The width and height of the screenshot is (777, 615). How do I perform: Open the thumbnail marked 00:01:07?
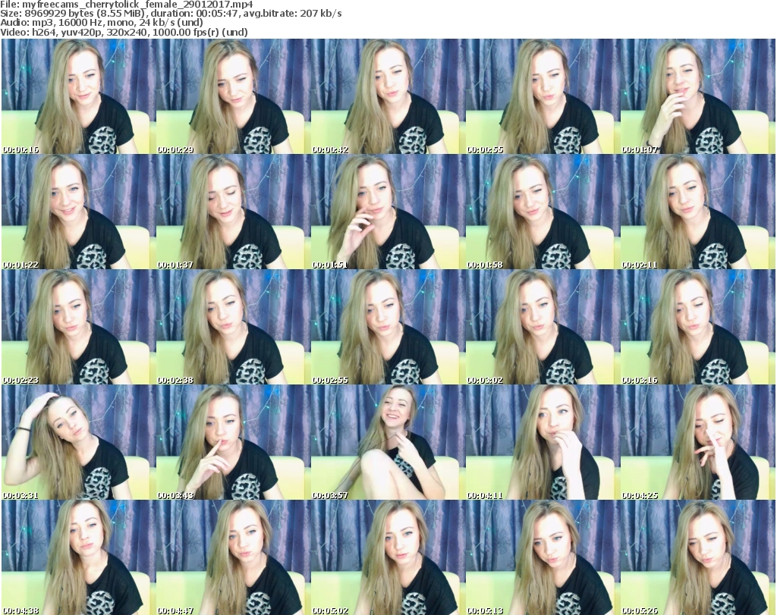pos(697,96)
